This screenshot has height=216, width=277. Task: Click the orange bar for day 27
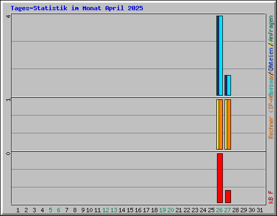[x=229, y=124]
